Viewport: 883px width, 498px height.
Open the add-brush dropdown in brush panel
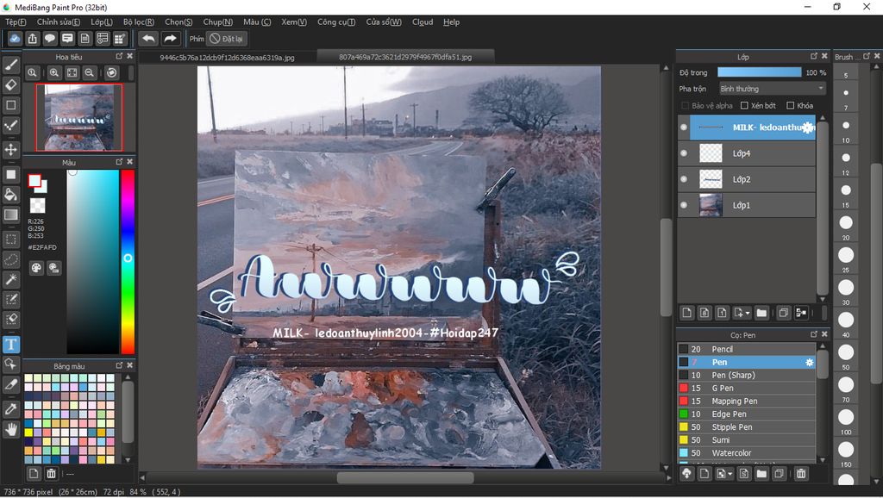730,474
